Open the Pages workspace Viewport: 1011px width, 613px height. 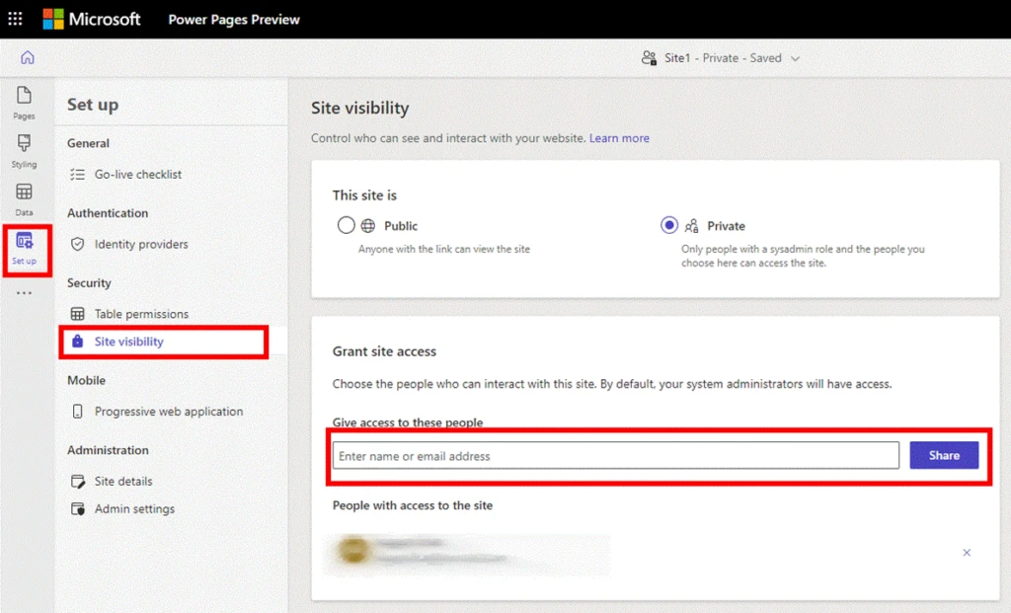(24, 102)
